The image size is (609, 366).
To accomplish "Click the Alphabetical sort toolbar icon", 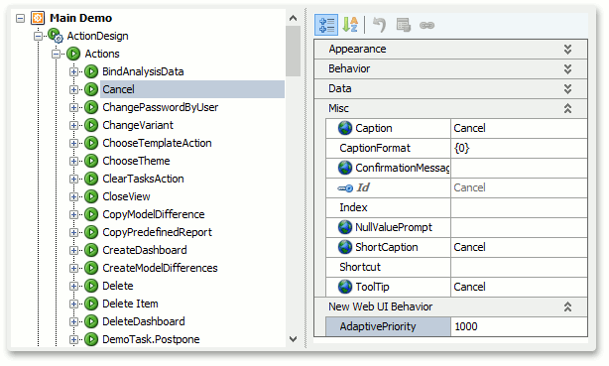I will [350, 25].
